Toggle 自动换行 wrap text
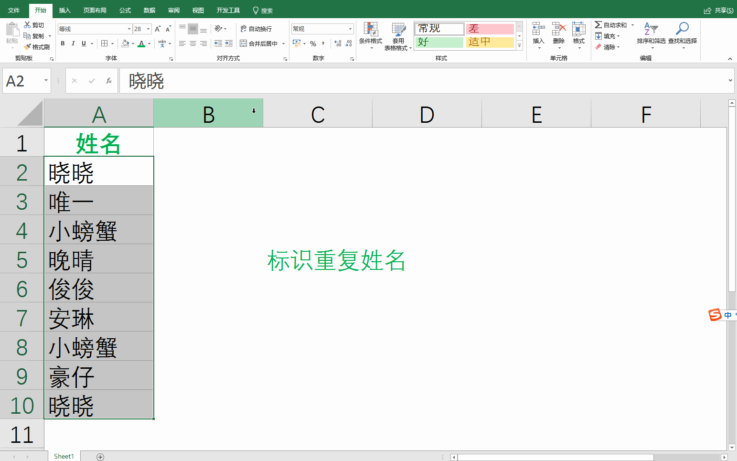Image resolution: width=737 pixels, height=461 pixels. (256, 29)
